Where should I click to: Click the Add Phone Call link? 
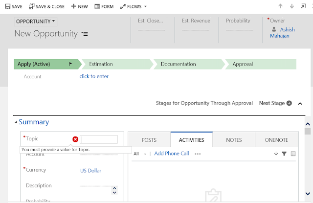[x=171, y=154]
